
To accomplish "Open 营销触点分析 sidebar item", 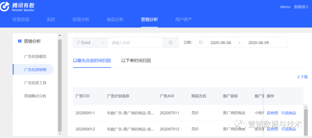I will pos(35,96).
